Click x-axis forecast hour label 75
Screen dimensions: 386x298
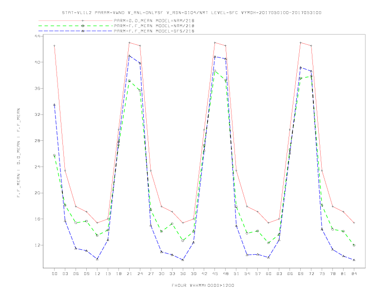322,274
